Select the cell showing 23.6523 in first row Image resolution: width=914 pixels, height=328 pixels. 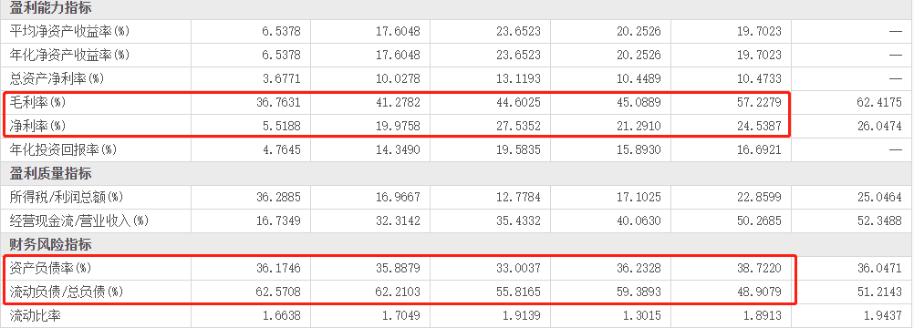[x=518, y=32]
